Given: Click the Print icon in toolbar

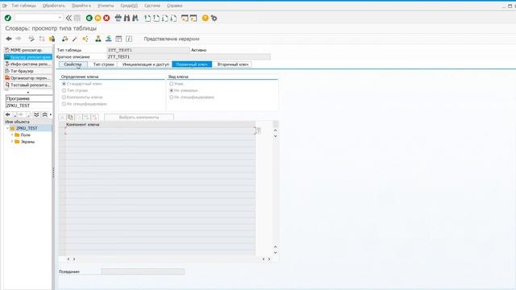Looking at the screenshot, I should point(119,18).
